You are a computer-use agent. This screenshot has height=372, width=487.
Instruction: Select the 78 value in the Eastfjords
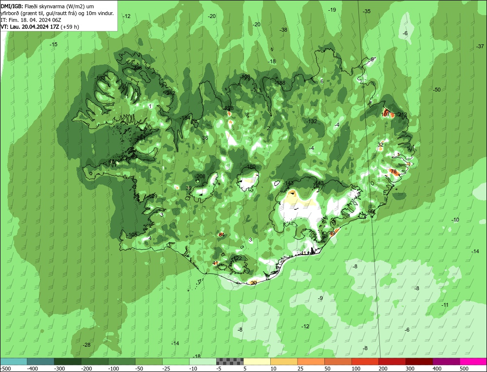point(393,172)
